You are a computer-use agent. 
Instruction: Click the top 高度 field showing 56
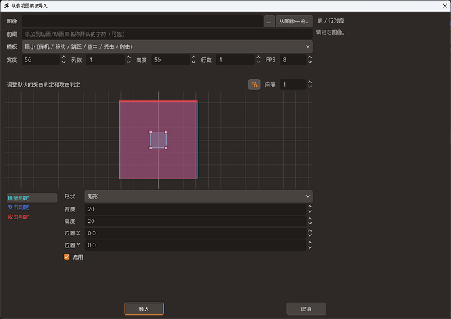(x=171, y=60)
